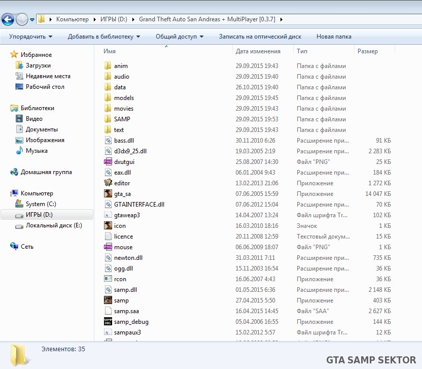Expand arrow after Grand Theft Auto breadcrumb
Image resolution: width=422 pixels, height=369 pixels.
point(281,19)
